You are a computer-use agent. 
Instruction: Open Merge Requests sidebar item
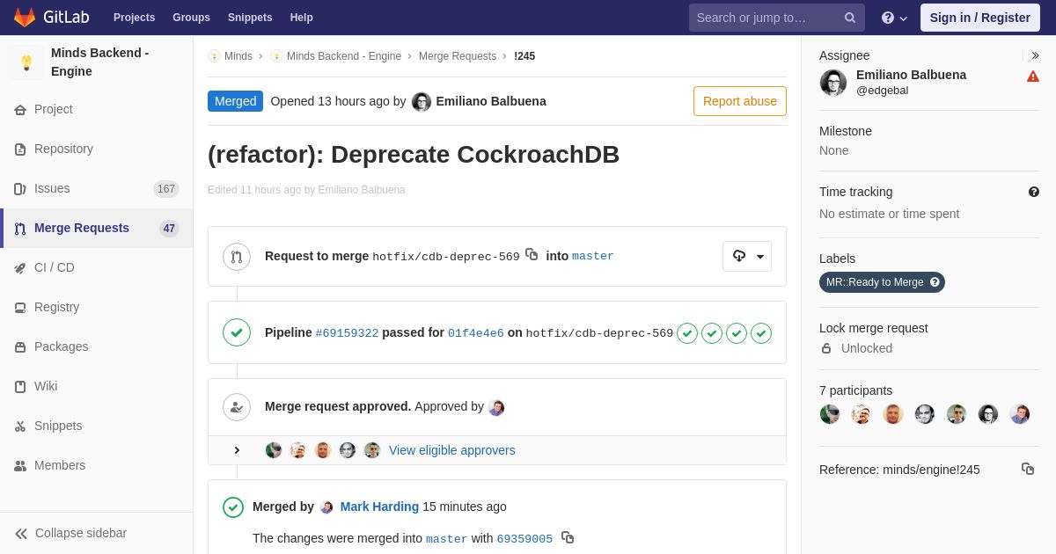coord(97,228)
